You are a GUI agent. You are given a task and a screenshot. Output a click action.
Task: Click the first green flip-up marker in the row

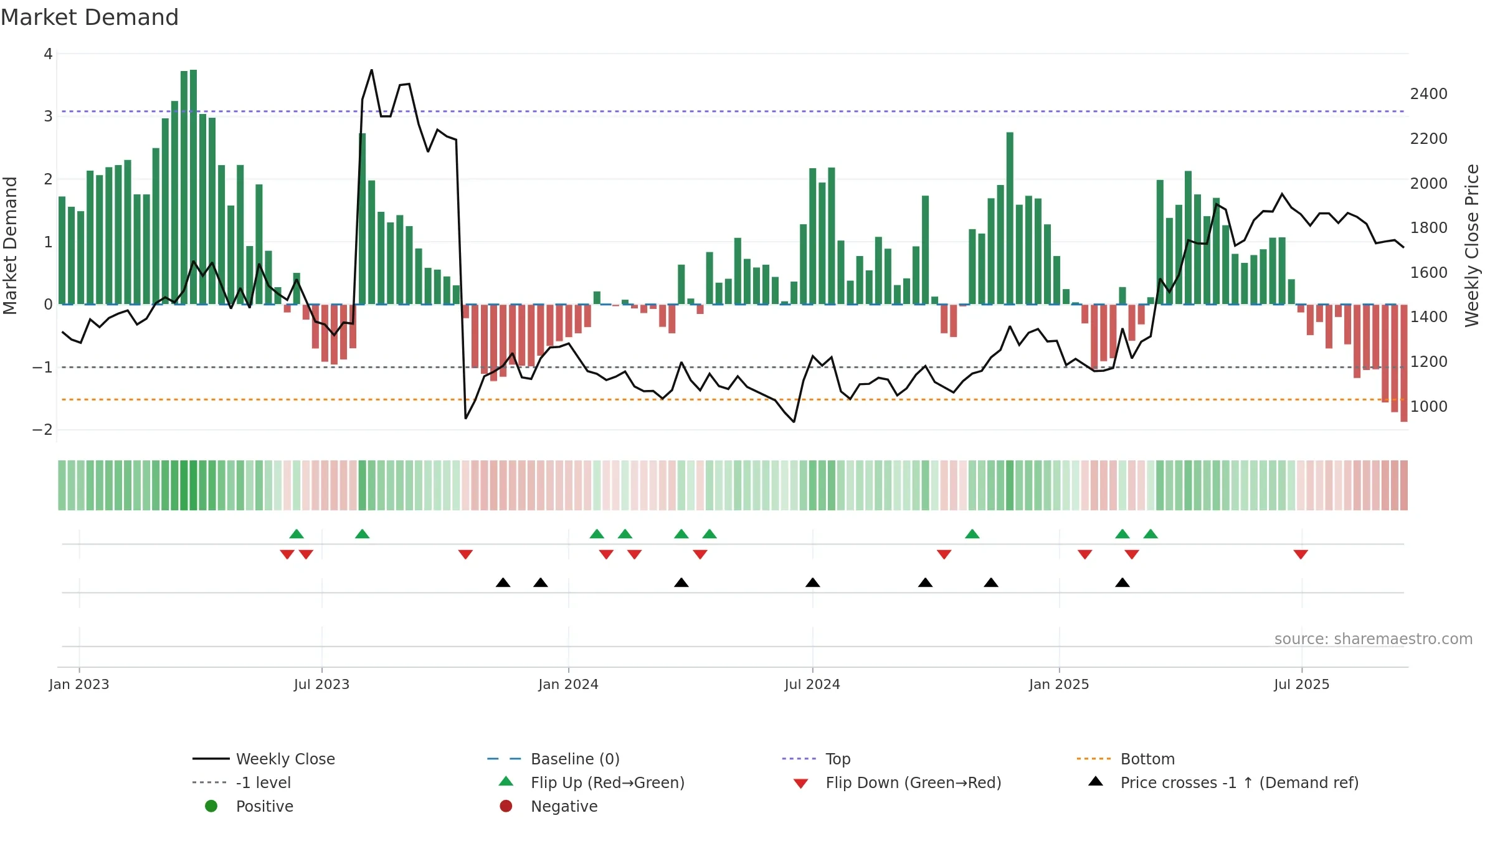click(x=297, y=534)
